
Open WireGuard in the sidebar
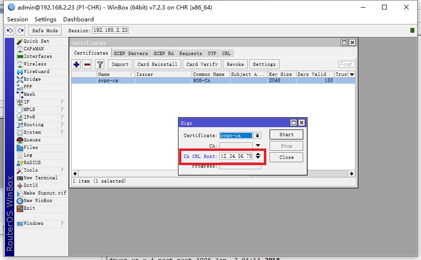point(36,72)
